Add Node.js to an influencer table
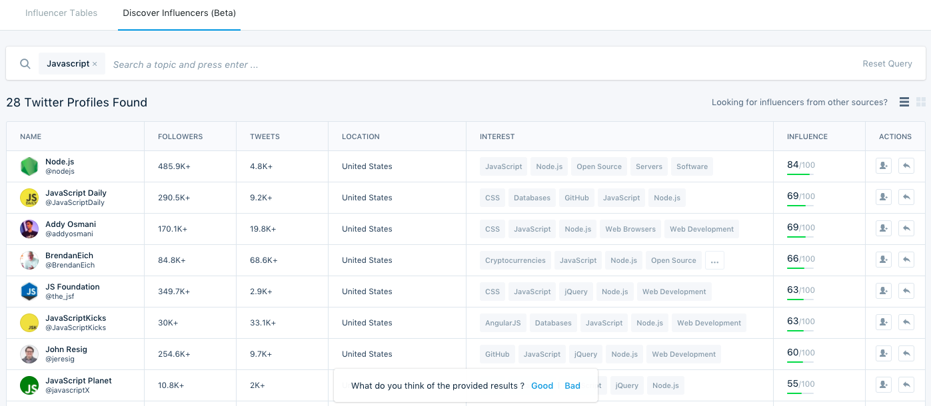This screenshot has height=406, width=931. (x=884, y=166)
